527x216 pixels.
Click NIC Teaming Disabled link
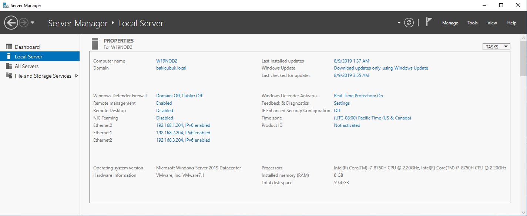165,118
